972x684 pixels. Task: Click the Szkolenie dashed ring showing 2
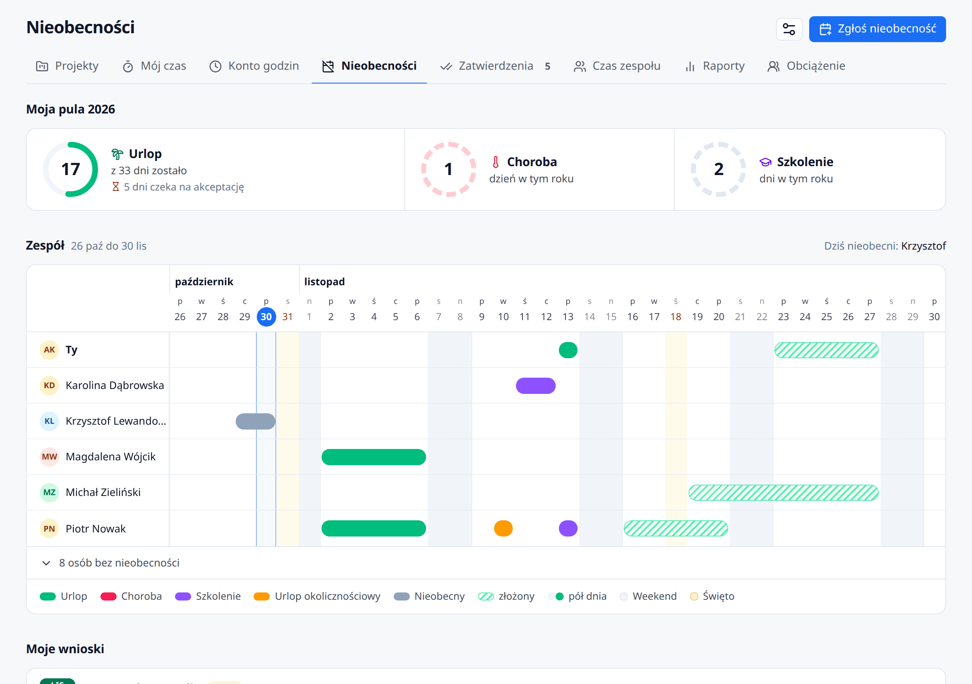tap(718, 169)
